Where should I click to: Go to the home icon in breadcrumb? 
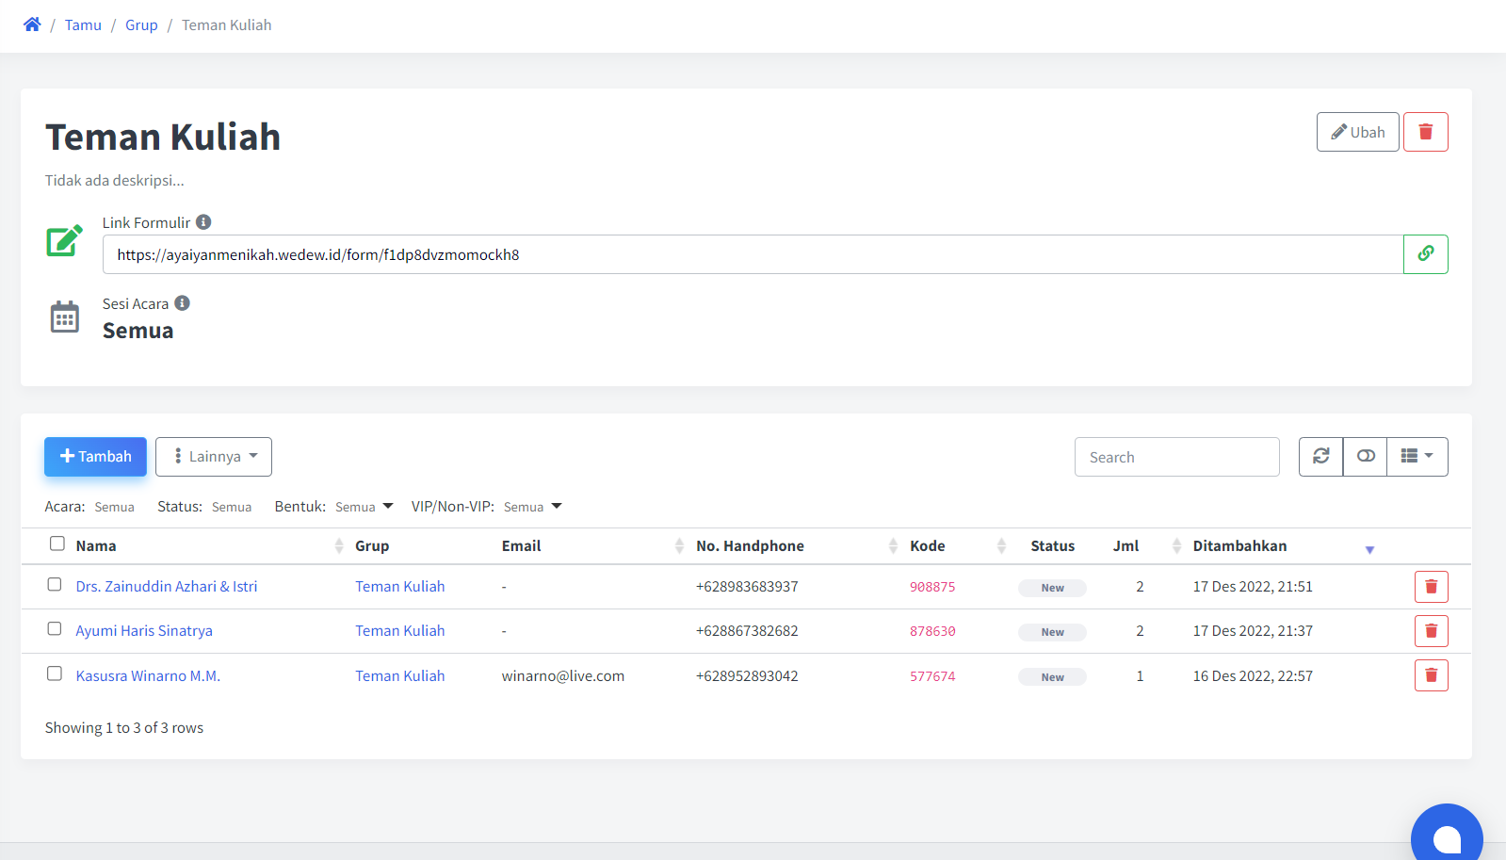pyautogui.click(x=32, y=24)
